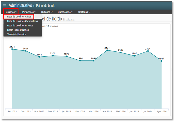Click the Abr 2024 data point 2431
The width and height of the screenshot is (175, 122).
click(107, 50)
